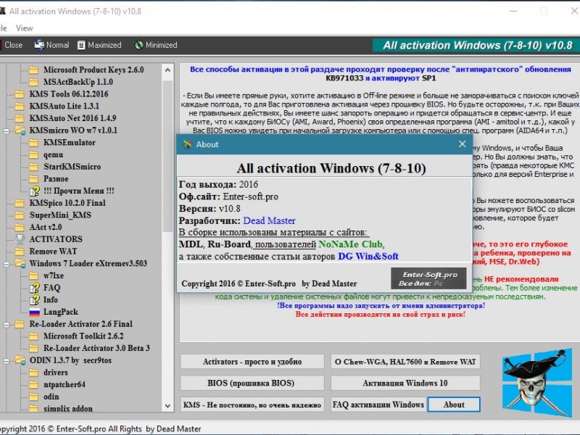
Task: Click the AAct v2.0 folder icon
Action: pyautogui.click(x=20, y=227)
